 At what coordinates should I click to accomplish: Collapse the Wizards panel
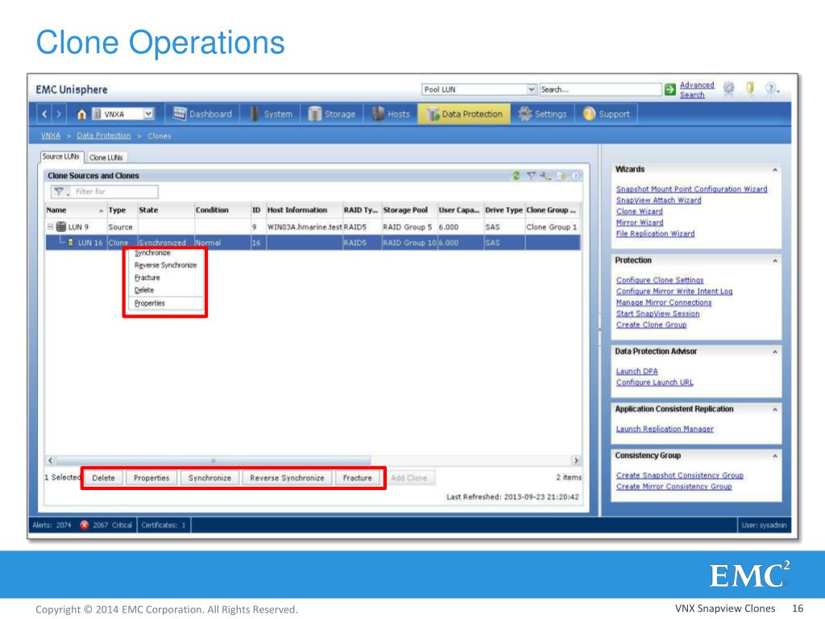775,169
